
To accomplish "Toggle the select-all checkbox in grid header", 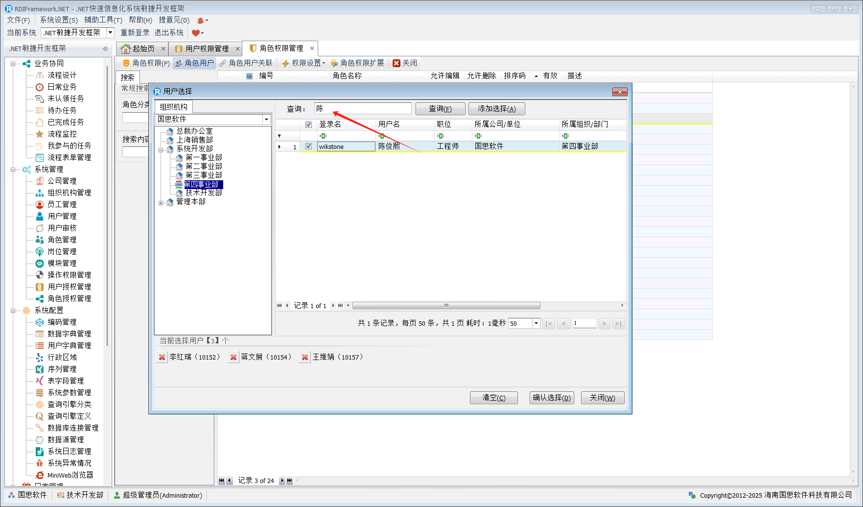I will 308,124.
